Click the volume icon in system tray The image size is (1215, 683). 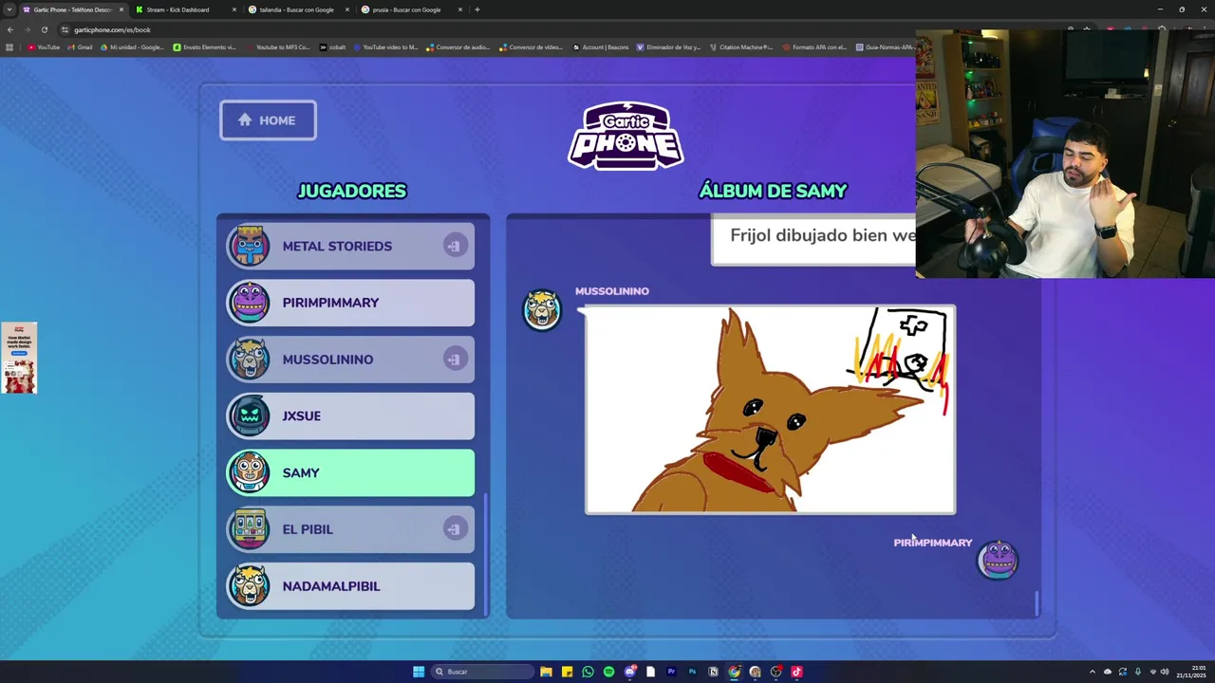[1165, 672]
